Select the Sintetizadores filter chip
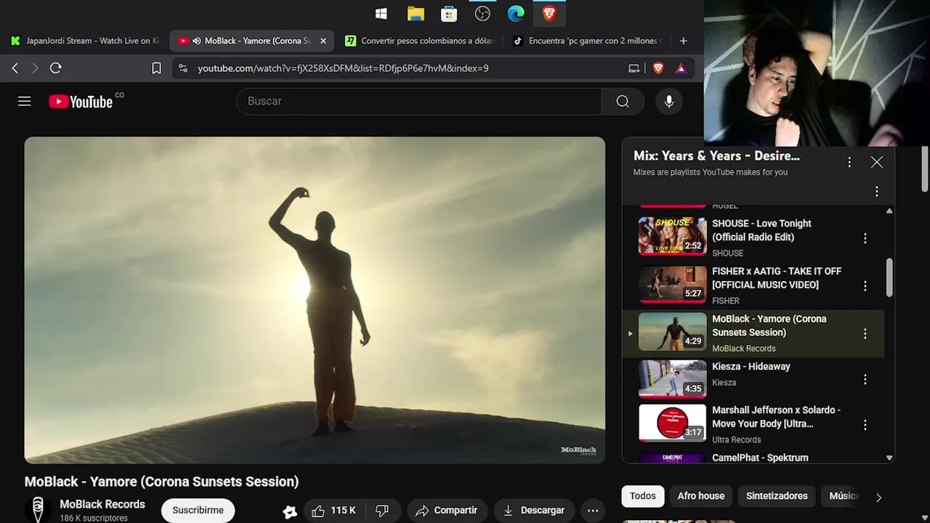Image resolution: width=930 pixels, height=523 pixels. coord(777,496)
